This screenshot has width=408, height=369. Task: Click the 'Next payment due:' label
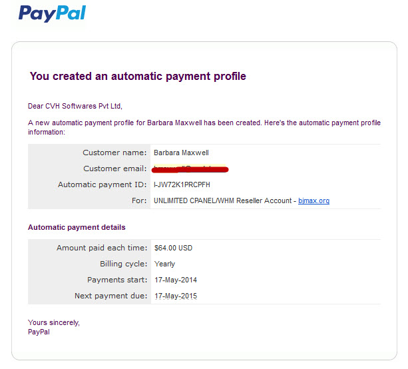[x=111, y=296]
